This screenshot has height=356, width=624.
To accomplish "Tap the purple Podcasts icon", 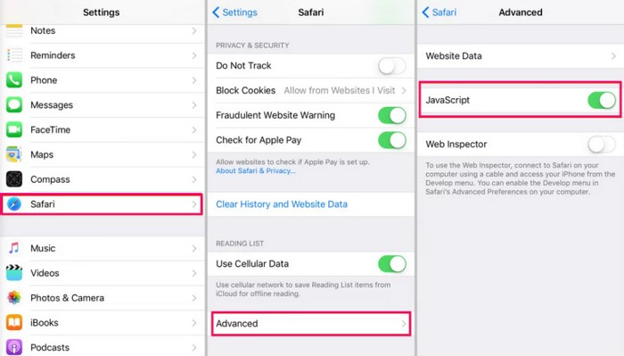I will [x=14, y=347].
